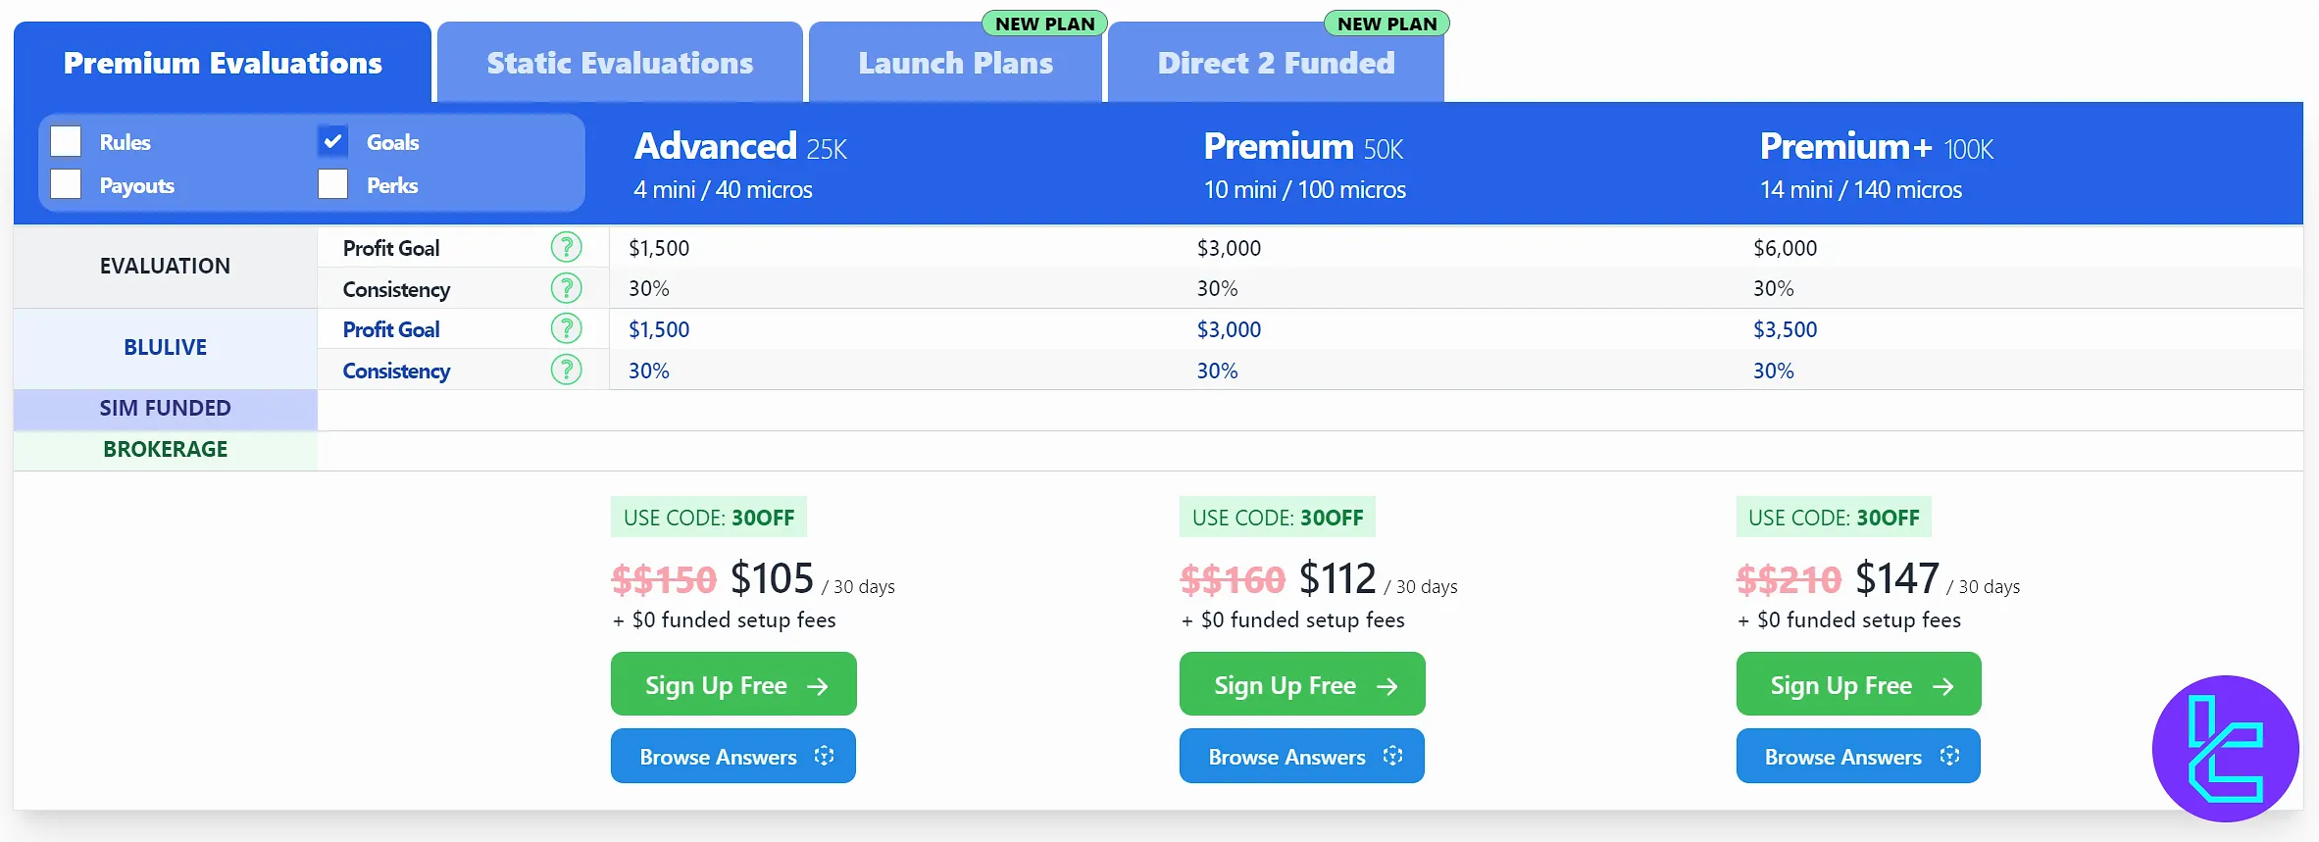Click icon on Premium Browse Answers button
2319x842 pixels.
coord(1392,756)
